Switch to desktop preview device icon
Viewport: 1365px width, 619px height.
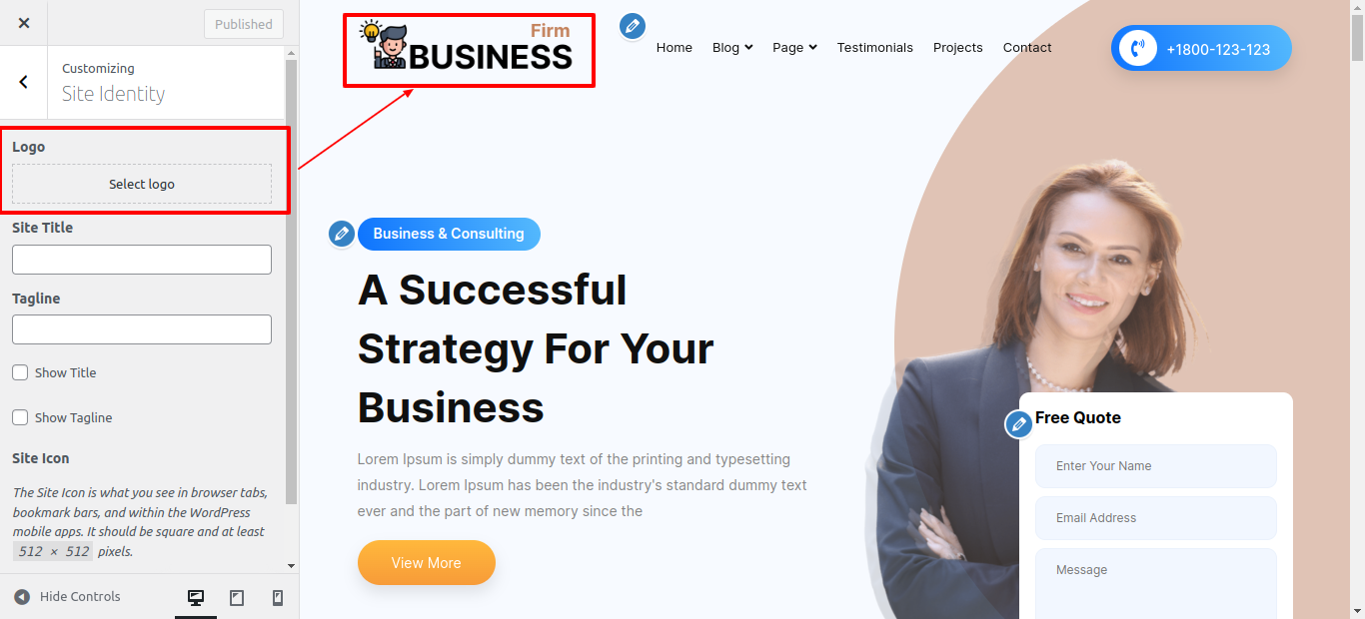[x=196, y=597]
